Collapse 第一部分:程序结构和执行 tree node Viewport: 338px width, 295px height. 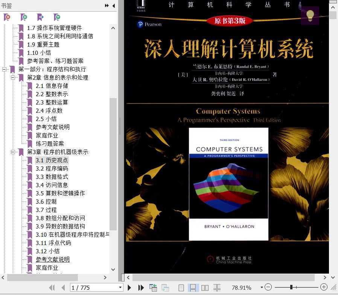pyautogui.click(x=4, y=69)
